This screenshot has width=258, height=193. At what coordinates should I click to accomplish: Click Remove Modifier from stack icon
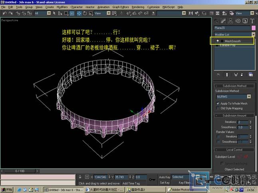click(242, 75)
